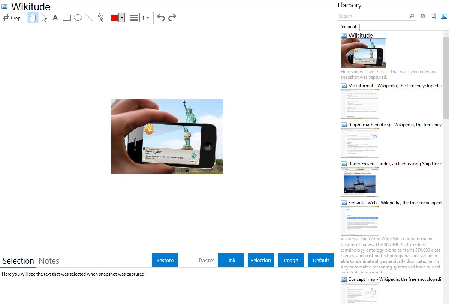Viewport: 449px width, 304px height.
Task: Click the Wikitude snapshot description text in sidebar
Action: point(389,74)
